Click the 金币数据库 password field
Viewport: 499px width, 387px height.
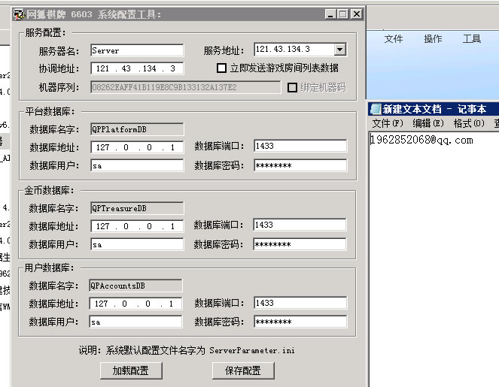[x=299, y=243]
